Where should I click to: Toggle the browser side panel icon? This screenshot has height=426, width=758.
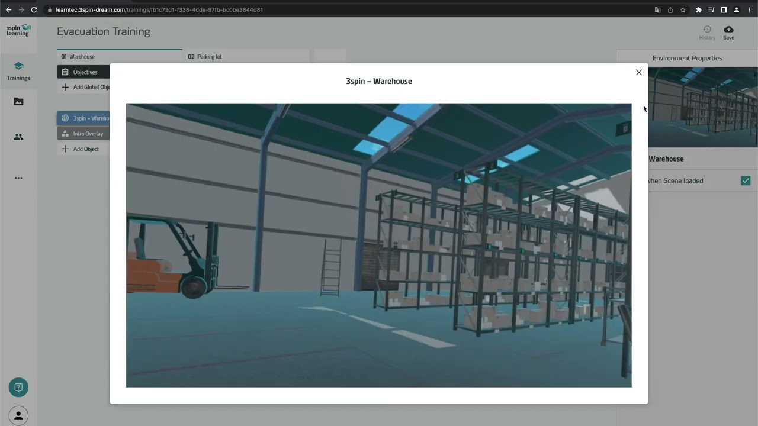pos(724,10)
